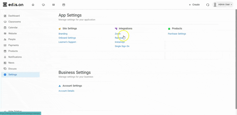
Task: Click the Dashboard sidebar icon
Action: [5, 16]
